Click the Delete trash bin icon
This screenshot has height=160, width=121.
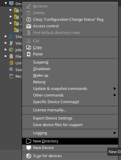[29, 13]
